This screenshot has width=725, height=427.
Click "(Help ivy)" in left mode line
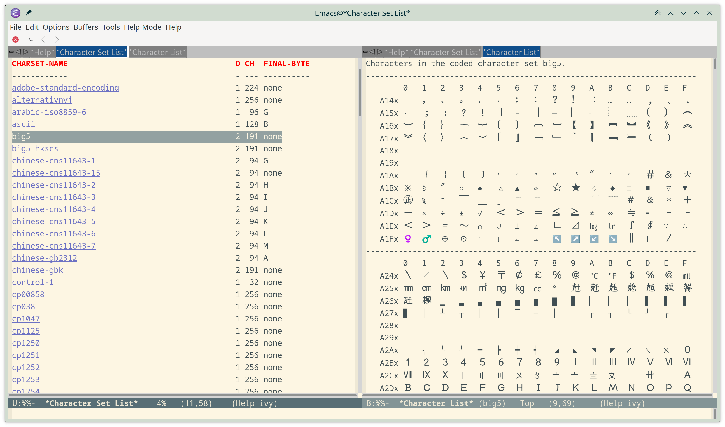click(x=254, y=403)
